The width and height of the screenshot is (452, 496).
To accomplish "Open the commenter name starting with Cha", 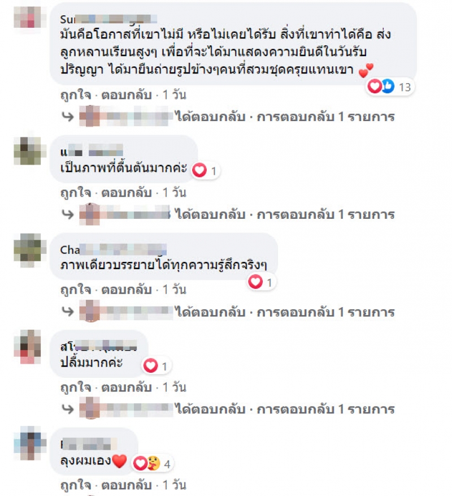I will (113, 249).
